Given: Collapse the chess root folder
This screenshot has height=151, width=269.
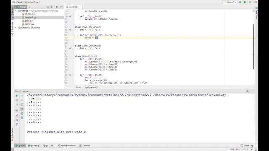Looking at the screenshot, I should 16,10.
